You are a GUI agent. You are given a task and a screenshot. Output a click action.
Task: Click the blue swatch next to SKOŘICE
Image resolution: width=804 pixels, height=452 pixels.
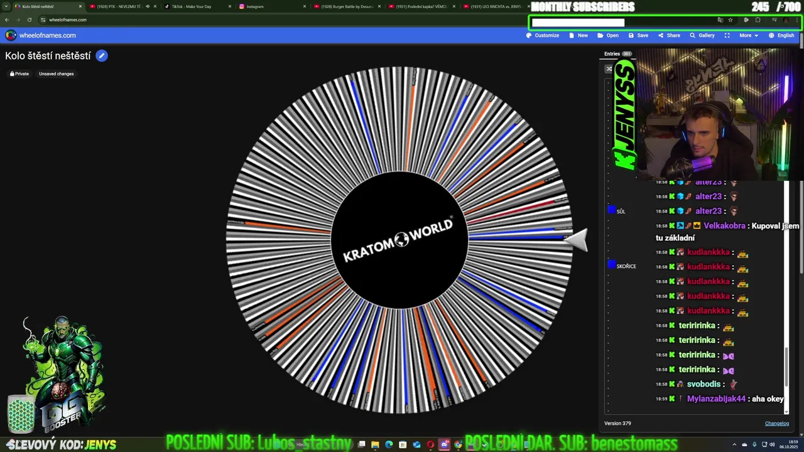611,264
